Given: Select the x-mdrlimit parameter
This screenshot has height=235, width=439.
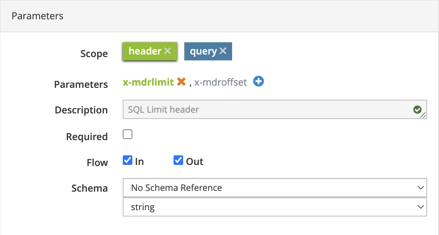Looking at the screenshot, I should tap(148, 82).
